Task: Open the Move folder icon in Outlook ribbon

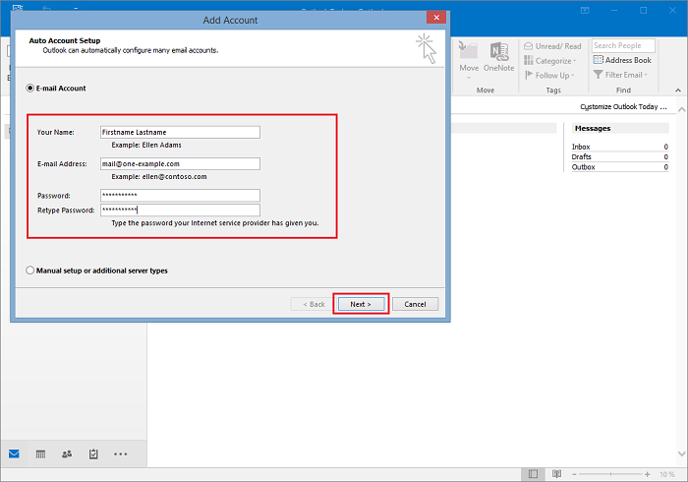Action: 468,51
